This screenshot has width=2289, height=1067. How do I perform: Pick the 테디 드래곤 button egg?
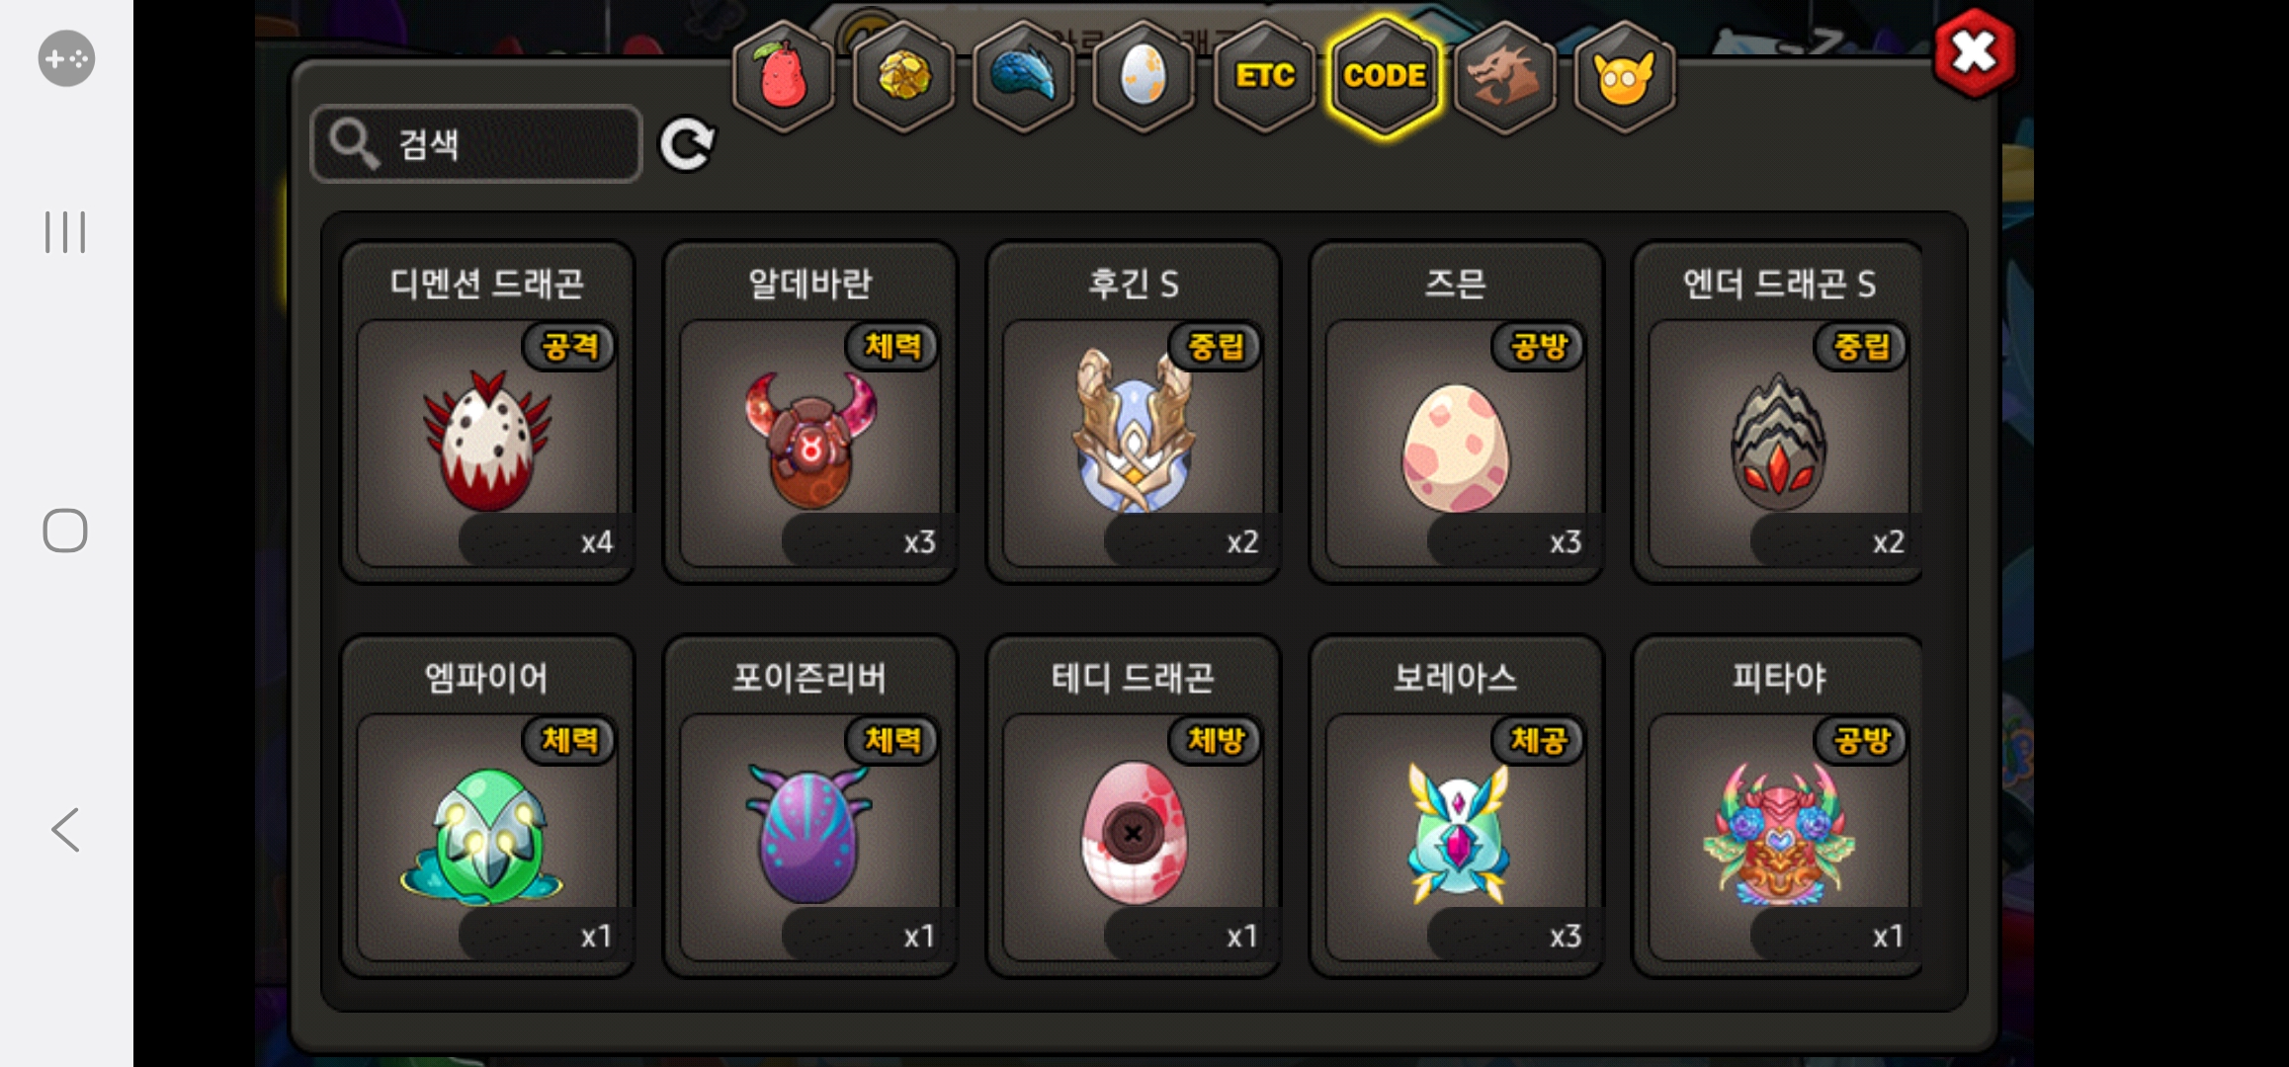coord(1134,806)
